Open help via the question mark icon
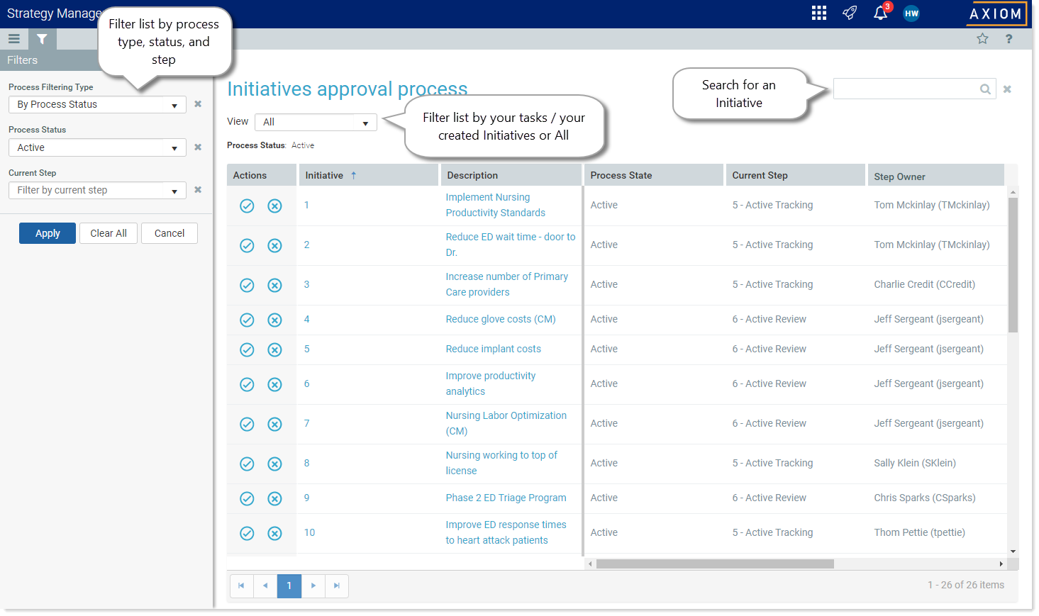The height and width of the screenshot is (616, 1039). point(1009,38)
